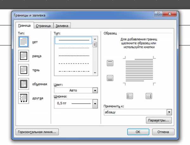Select the 'тень' shadow border icon
The image size is (190, 145).
[23, 70]
